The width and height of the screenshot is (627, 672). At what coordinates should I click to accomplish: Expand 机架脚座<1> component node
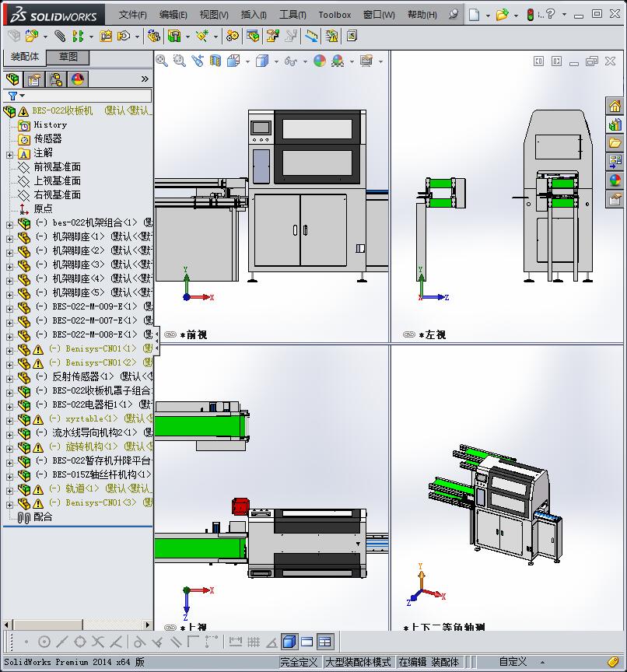[10, 239]
